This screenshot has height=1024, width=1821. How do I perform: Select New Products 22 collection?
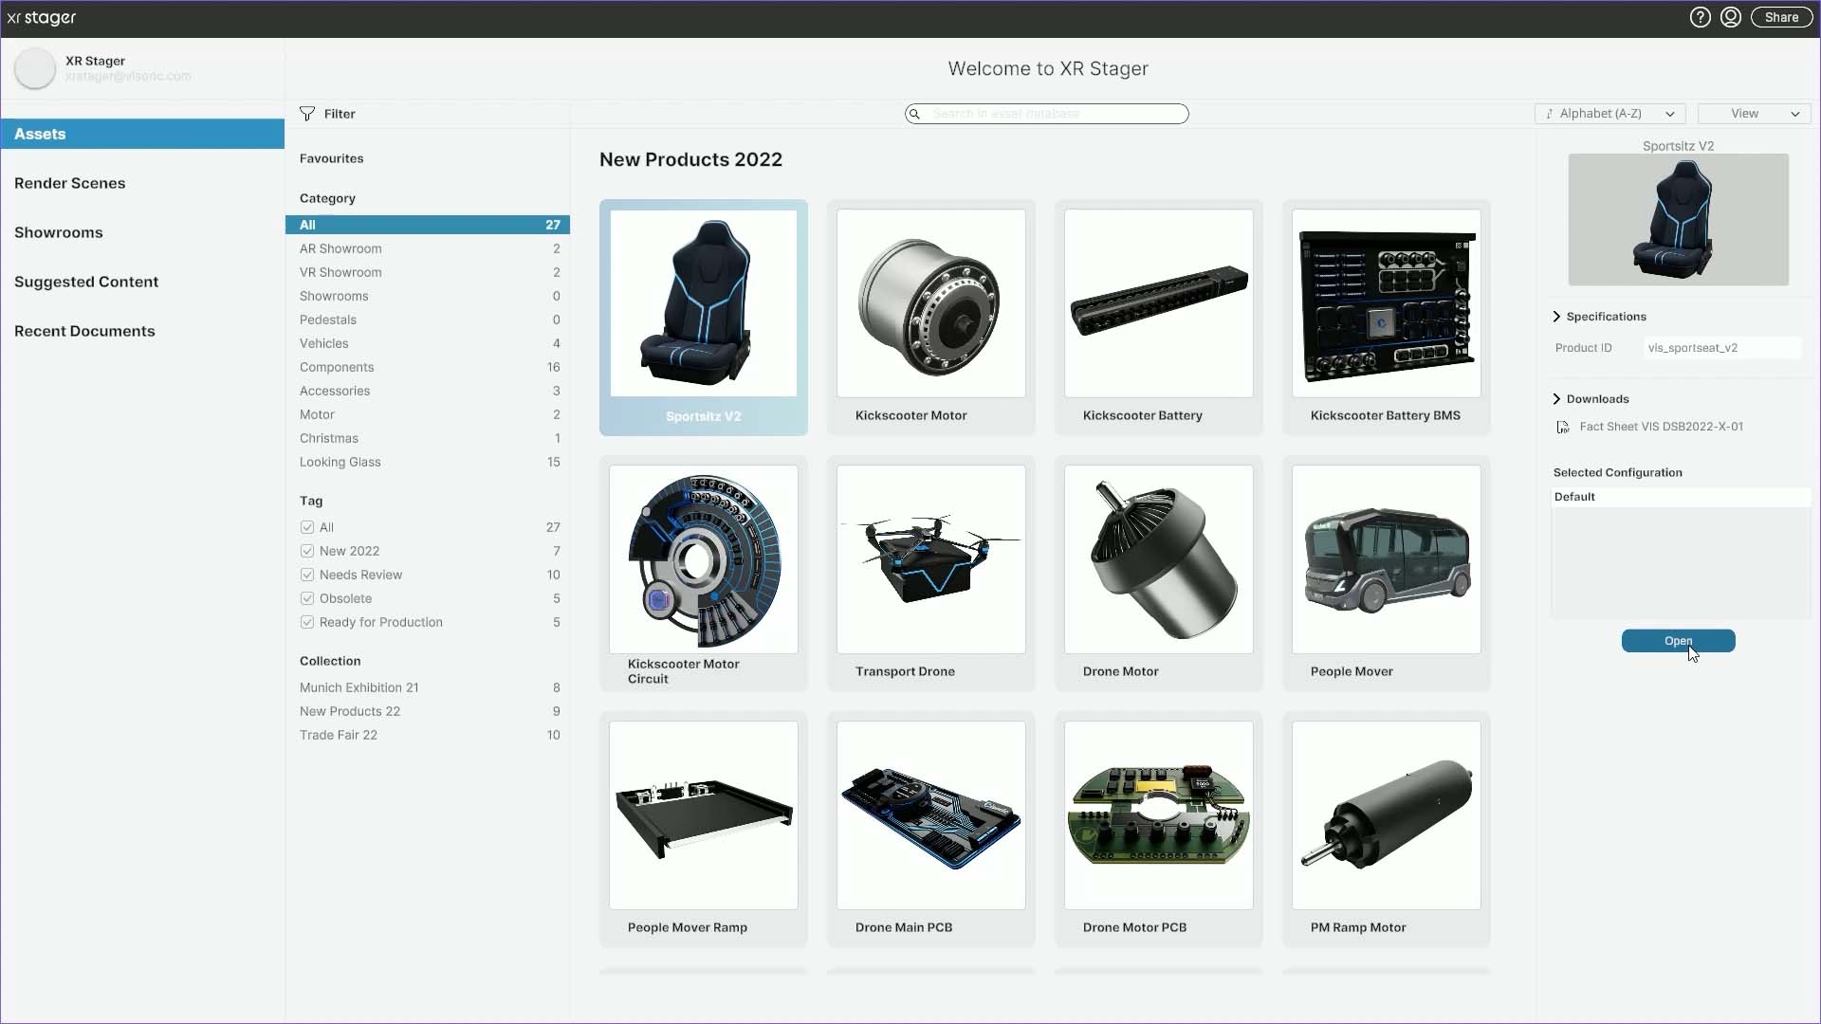pos(430,711)
